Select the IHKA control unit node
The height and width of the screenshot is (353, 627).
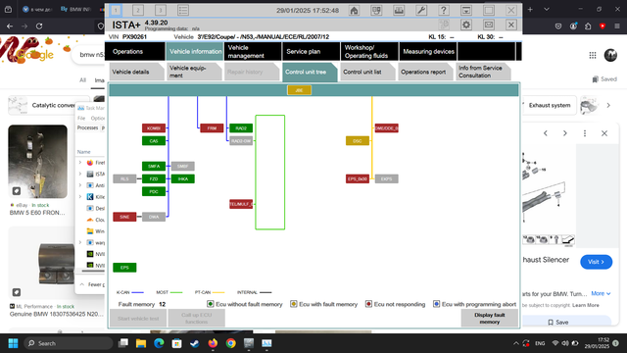coord(183,178)
